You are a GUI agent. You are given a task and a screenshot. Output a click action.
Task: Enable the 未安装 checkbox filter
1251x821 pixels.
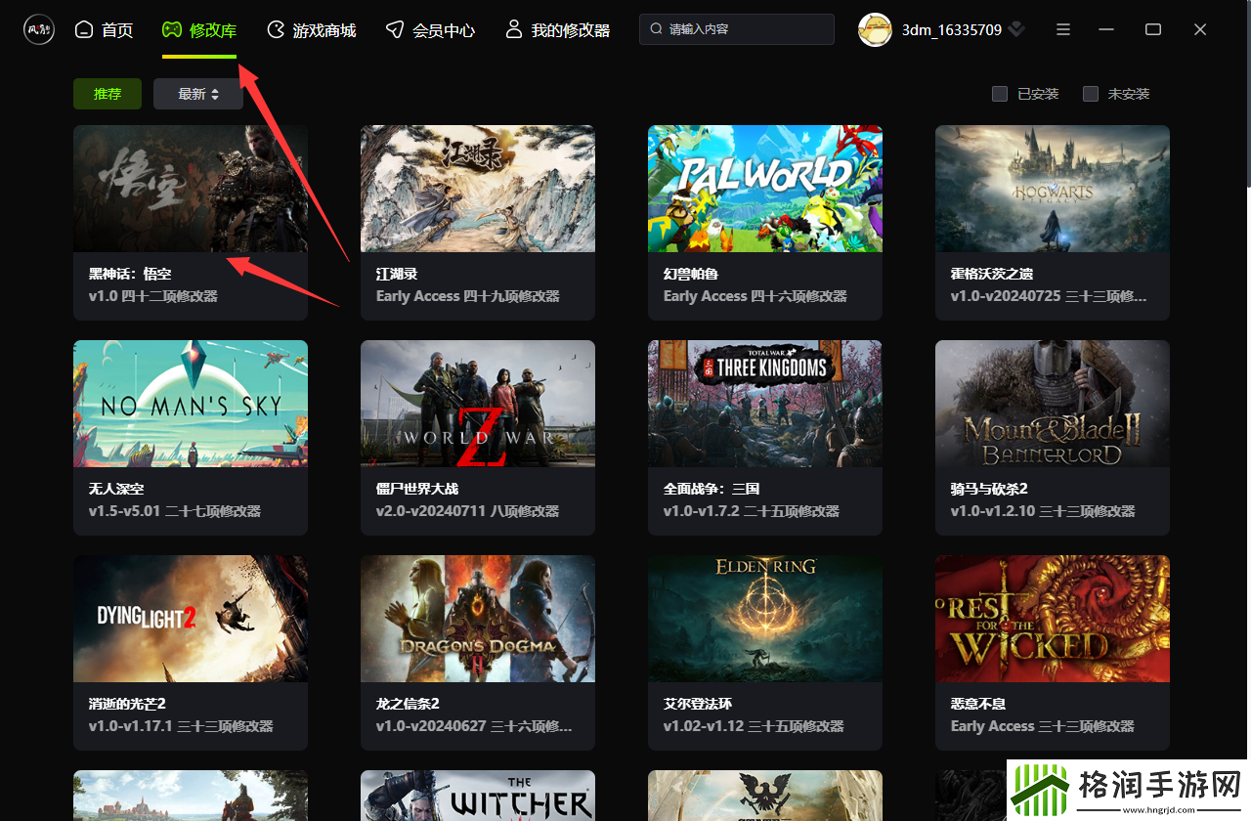[1091, 94]
